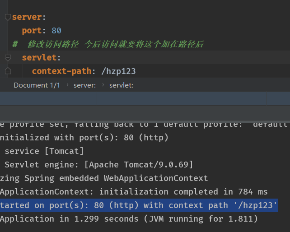Click the highlighted context path log line

tap(138, 205)
